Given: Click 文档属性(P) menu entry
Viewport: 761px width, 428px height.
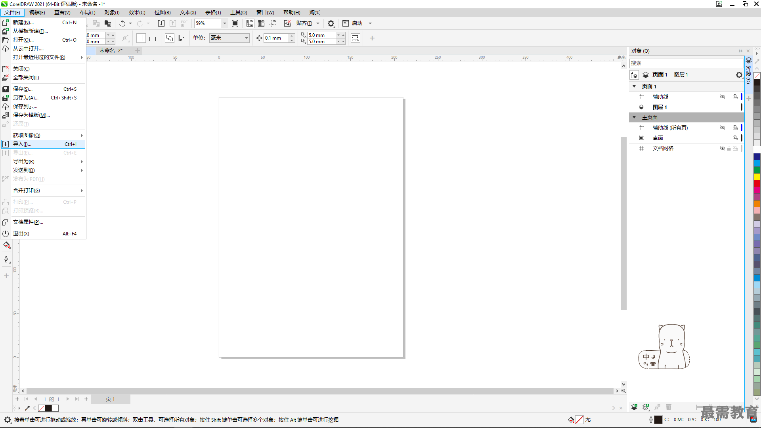Looking at the screenshot, I should coord(43,222).
